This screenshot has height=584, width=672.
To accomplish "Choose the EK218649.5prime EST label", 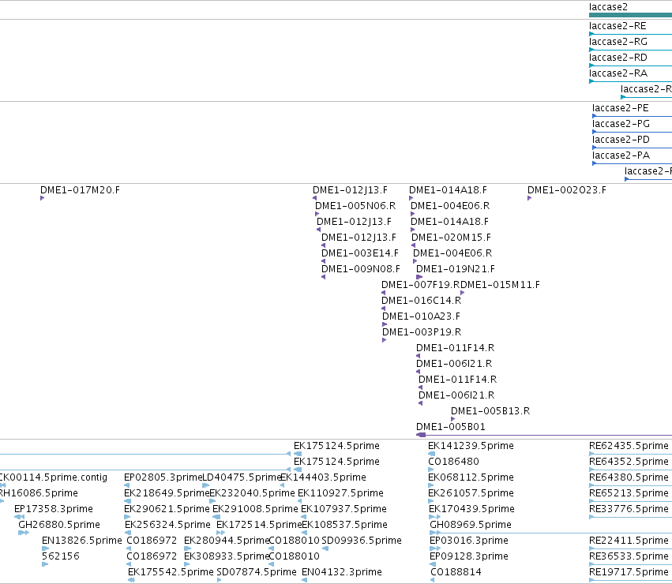I will (167, 493).
